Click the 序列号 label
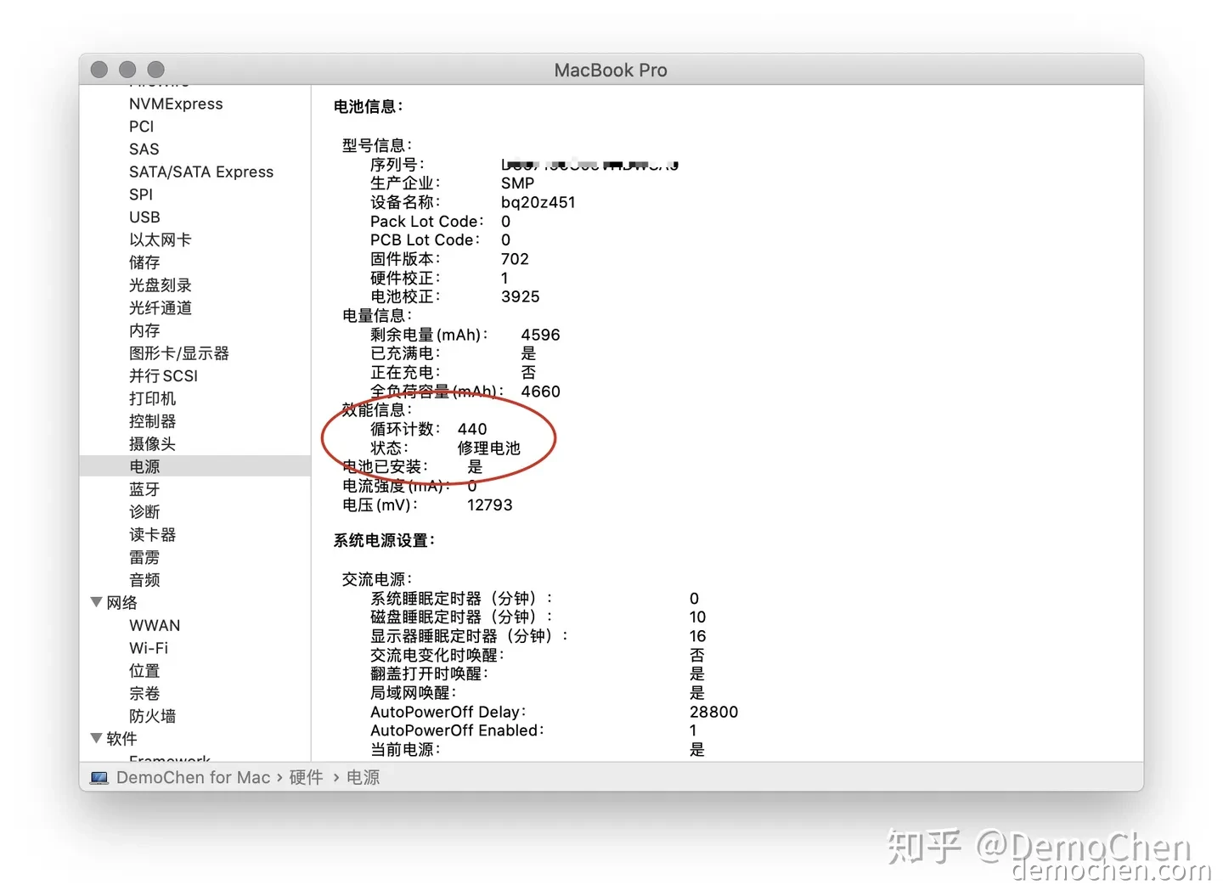This screenshot has width=1223, height=896. (x=397, y=164)
